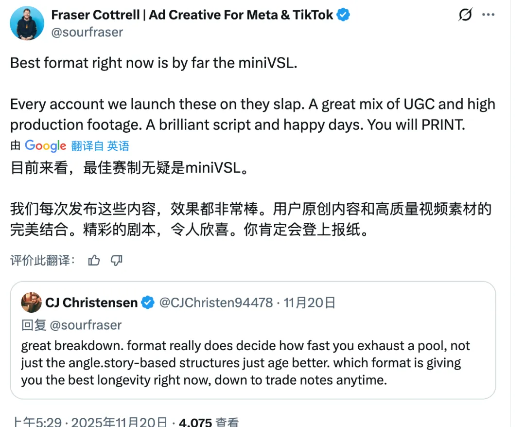
Task: Click Fraser Cottrell's blue verified badge
Action: pos(343,15)
